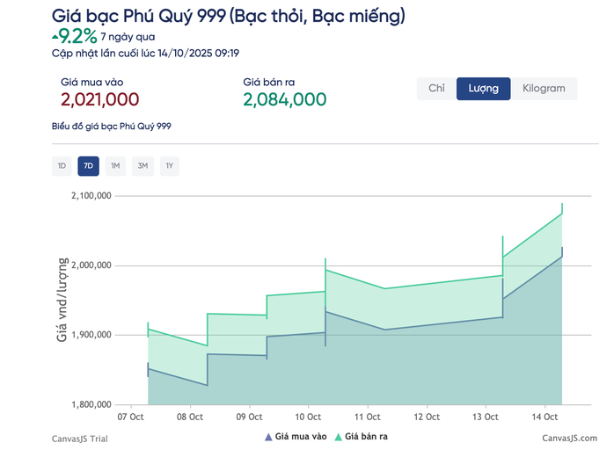Select the 7D time range
This screenshot has width=614, height=450.
(88, 166)
